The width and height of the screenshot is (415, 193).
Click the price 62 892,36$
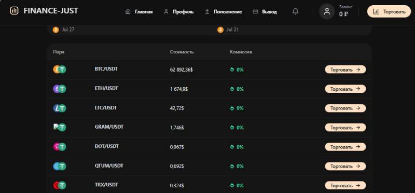[181, 70]
